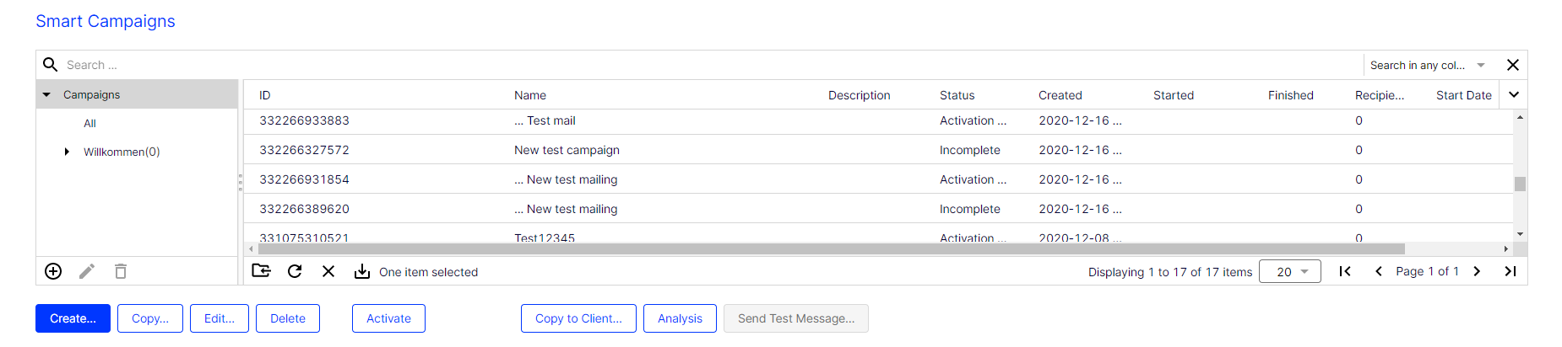The height and width of the screenshot is (347, 1562).
Task: Collapse the Campaigns tree node
Action: 46,95
